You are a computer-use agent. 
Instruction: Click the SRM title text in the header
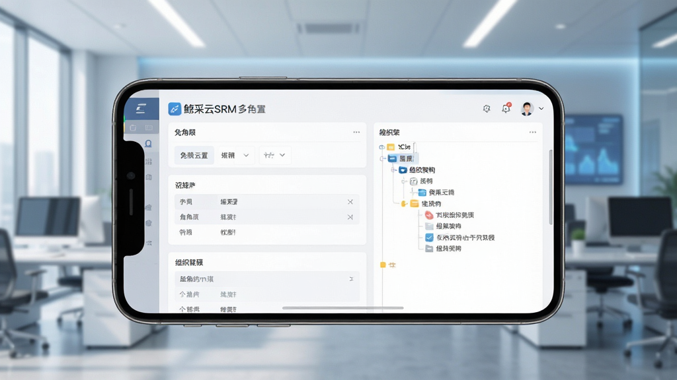(225, 109)
